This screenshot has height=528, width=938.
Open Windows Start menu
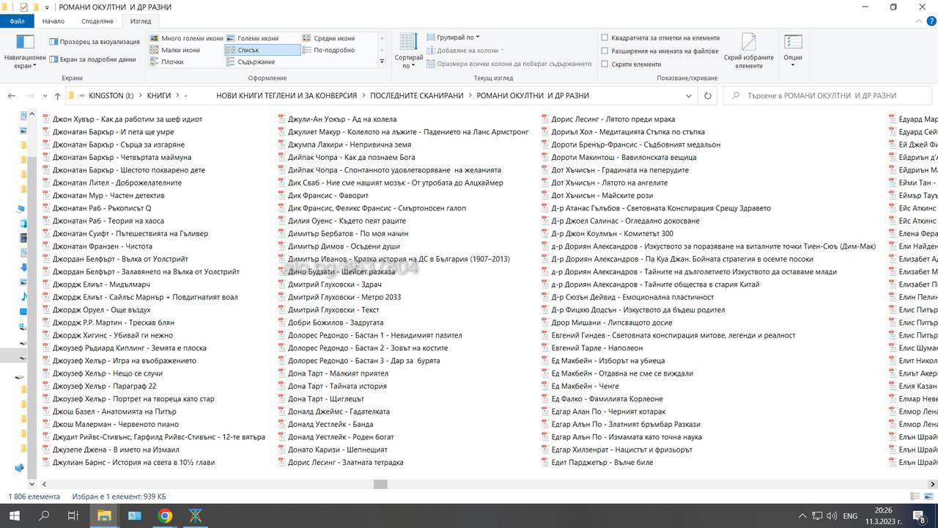15,516
